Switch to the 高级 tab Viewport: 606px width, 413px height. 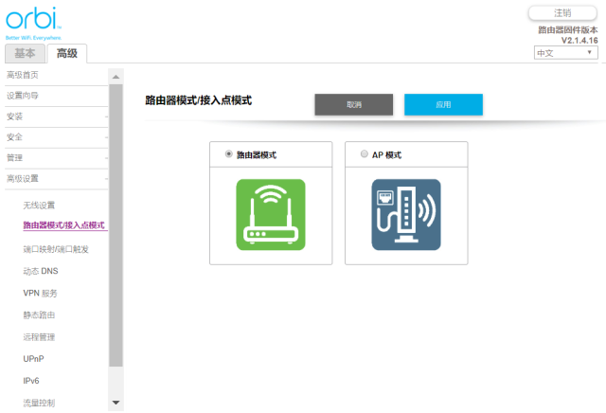pos(66,54)
